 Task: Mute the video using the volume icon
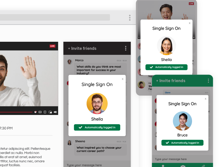click(x=55, y=112)
